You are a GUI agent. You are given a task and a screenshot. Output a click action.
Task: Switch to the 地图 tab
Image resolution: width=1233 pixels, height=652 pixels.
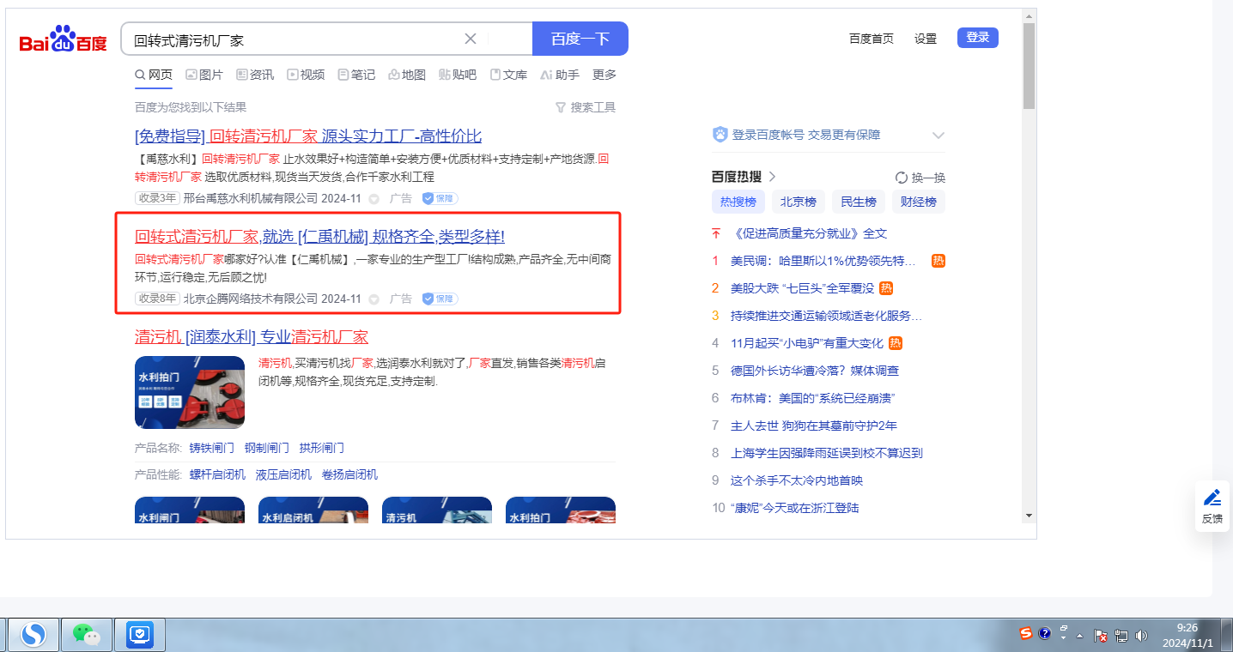(407, 75)
